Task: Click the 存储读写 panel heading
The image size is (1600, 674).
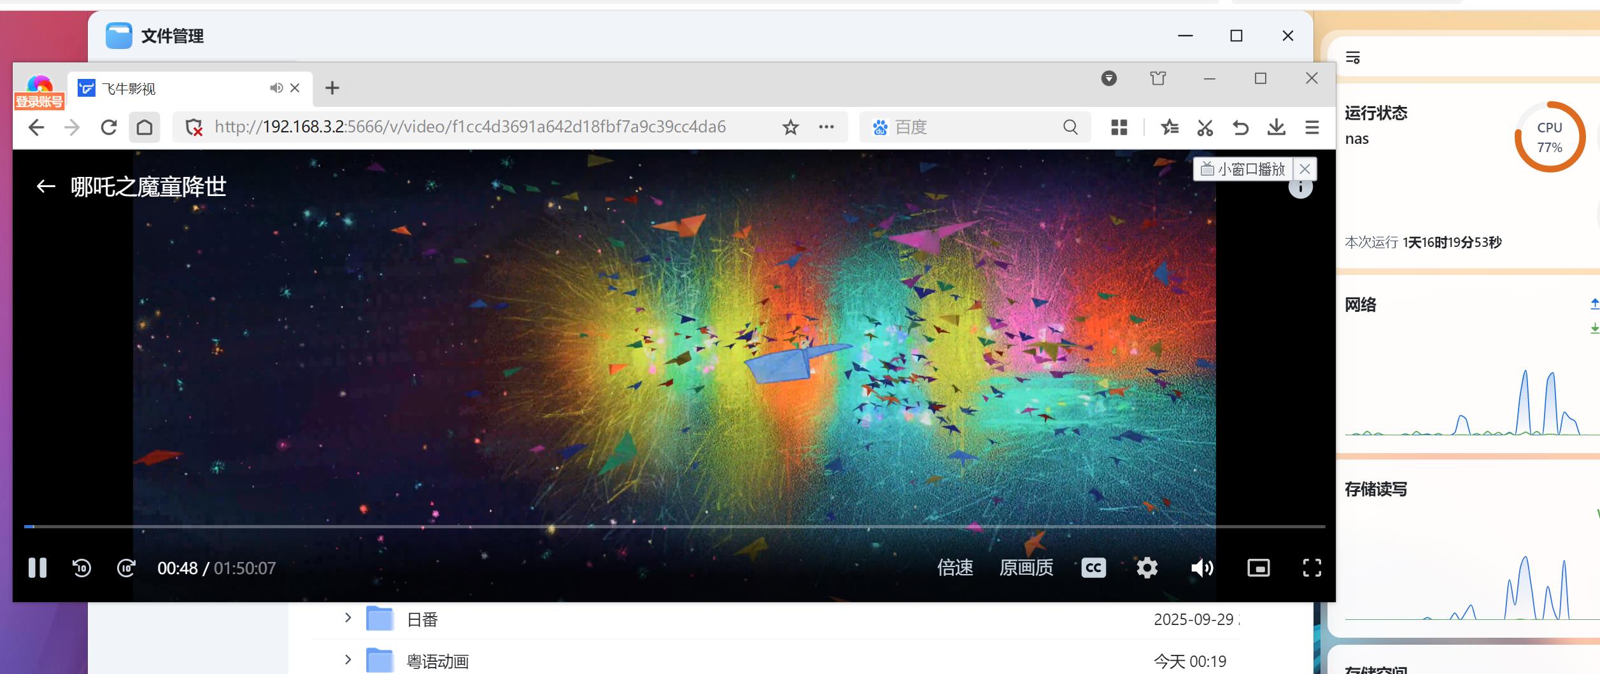Action: (1376, 489)
